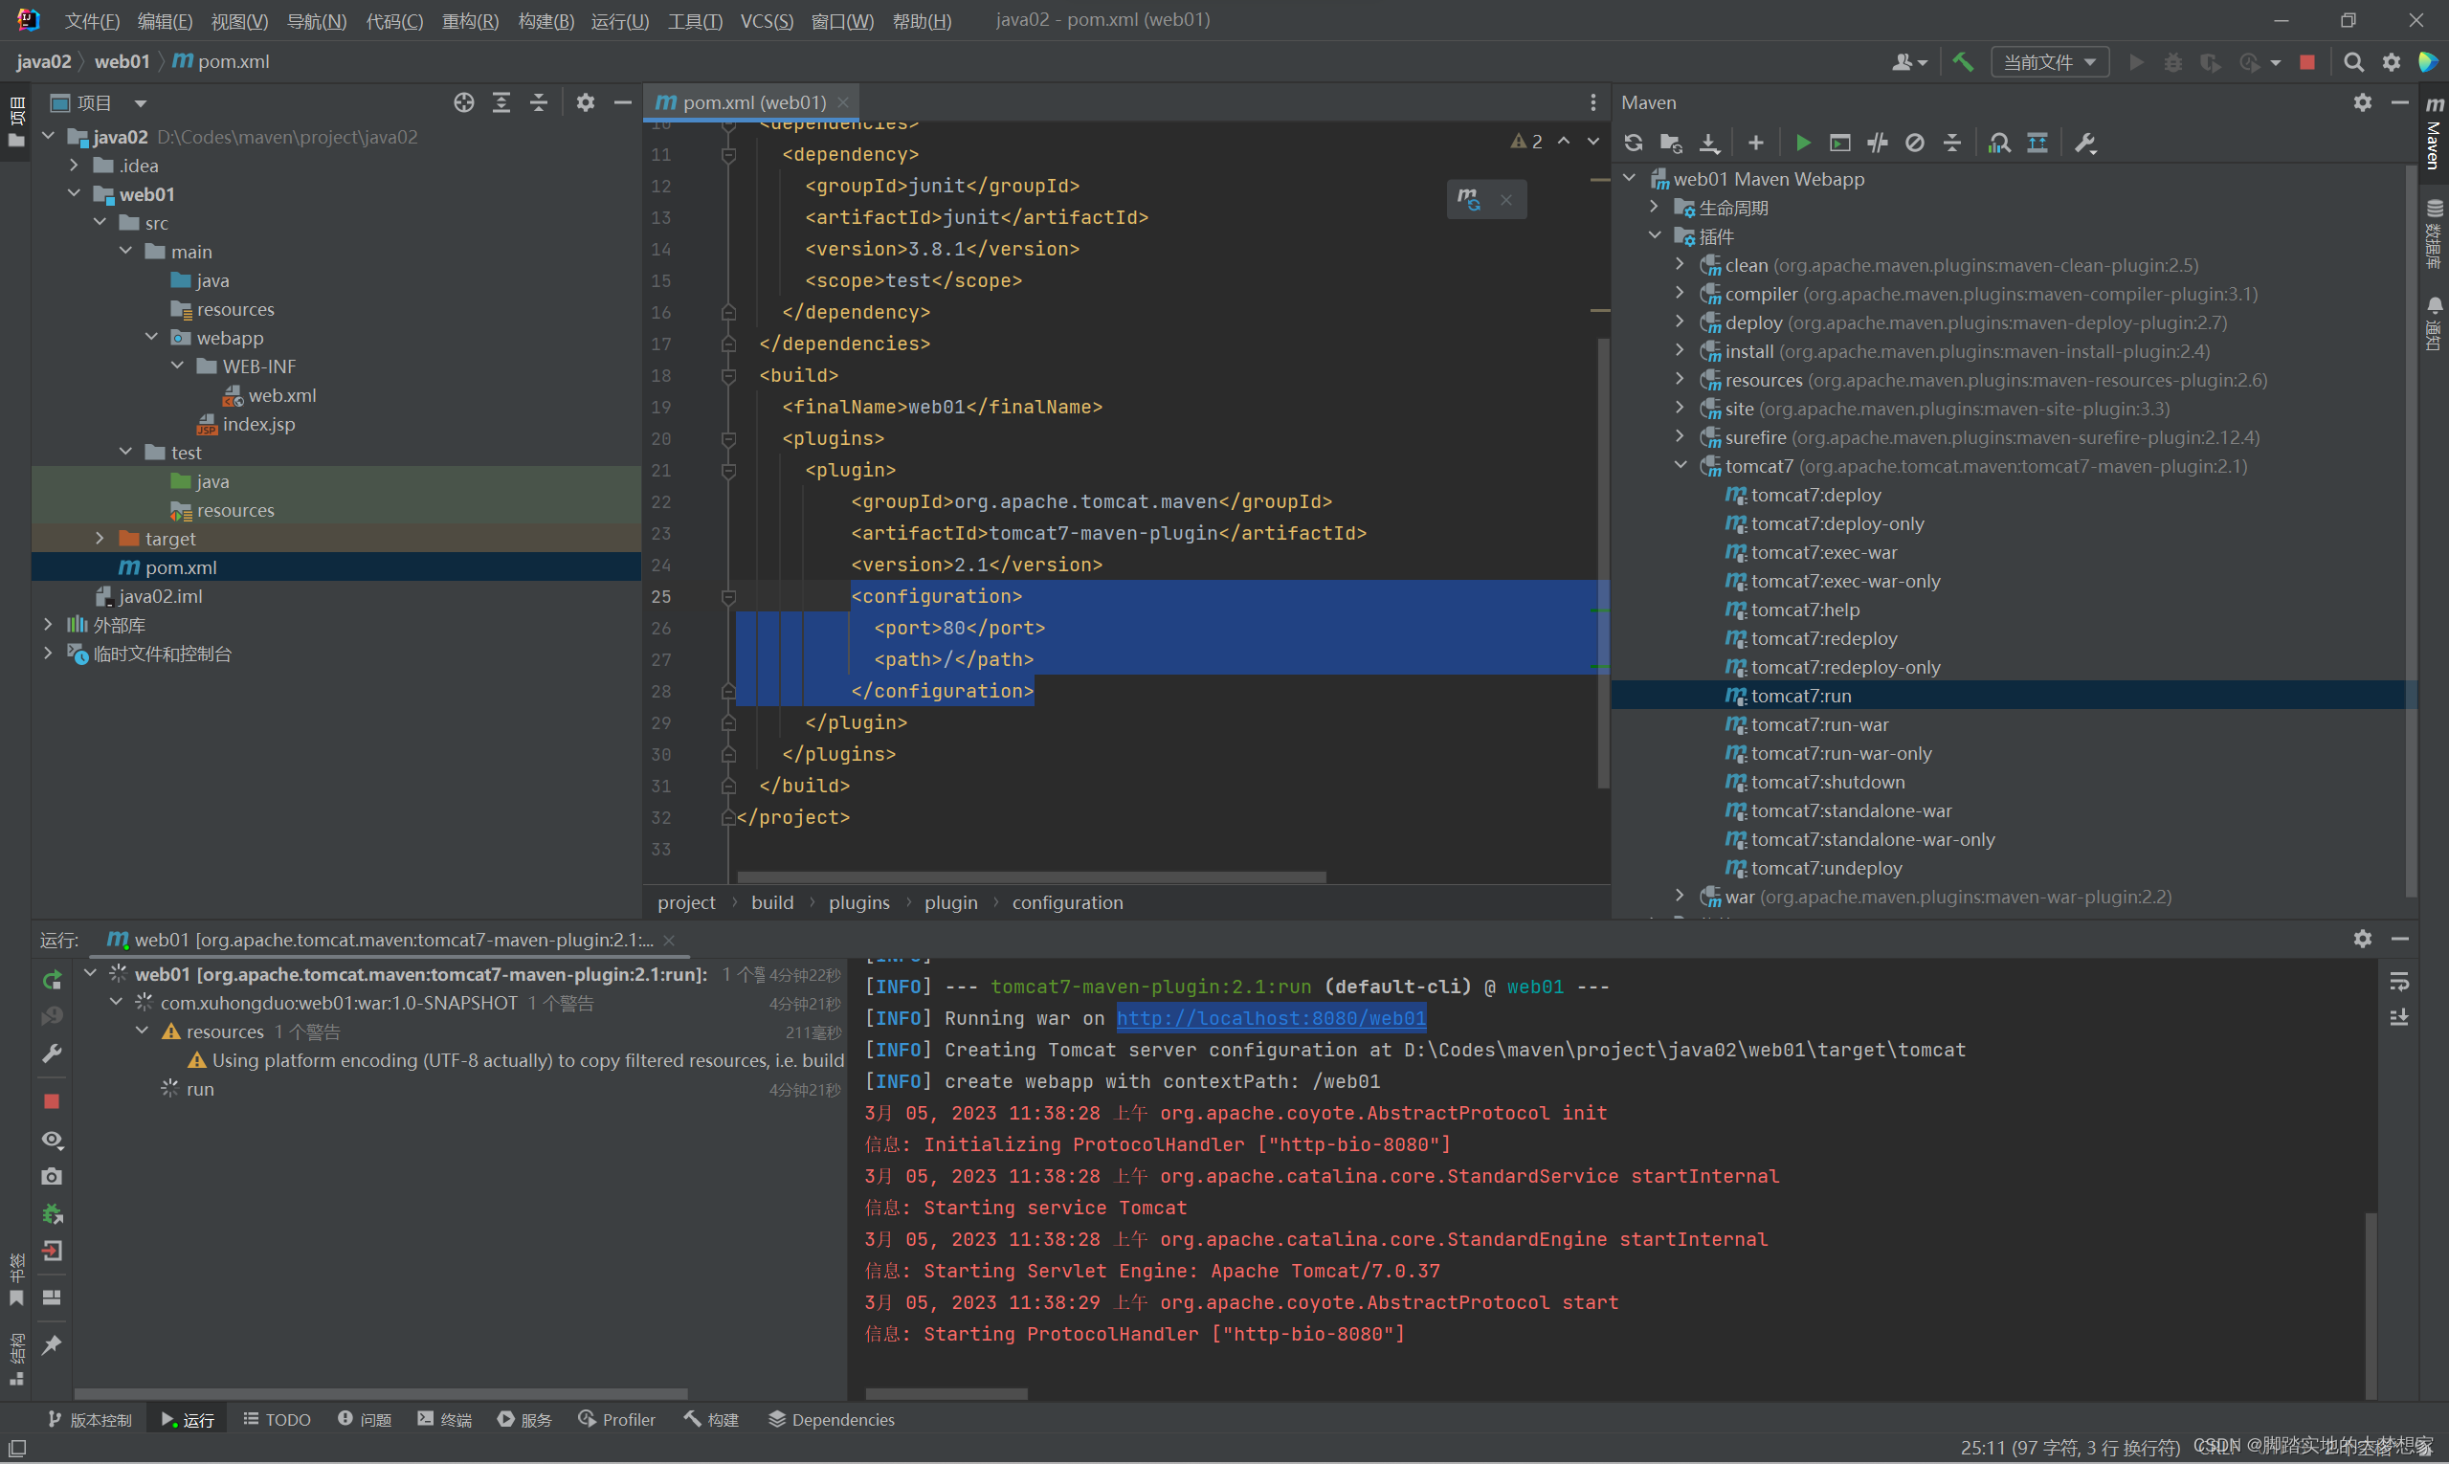Screen dimensions: 2449x1464
Task: Open Dependencies tool window tab
Action: tap(832, 1420)
